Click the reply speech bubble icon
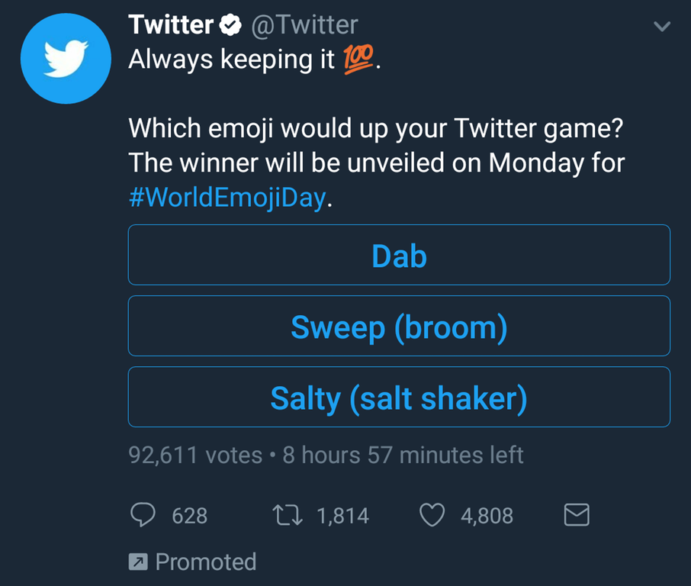Screen dimensions: 691x586 coord(143,516)
